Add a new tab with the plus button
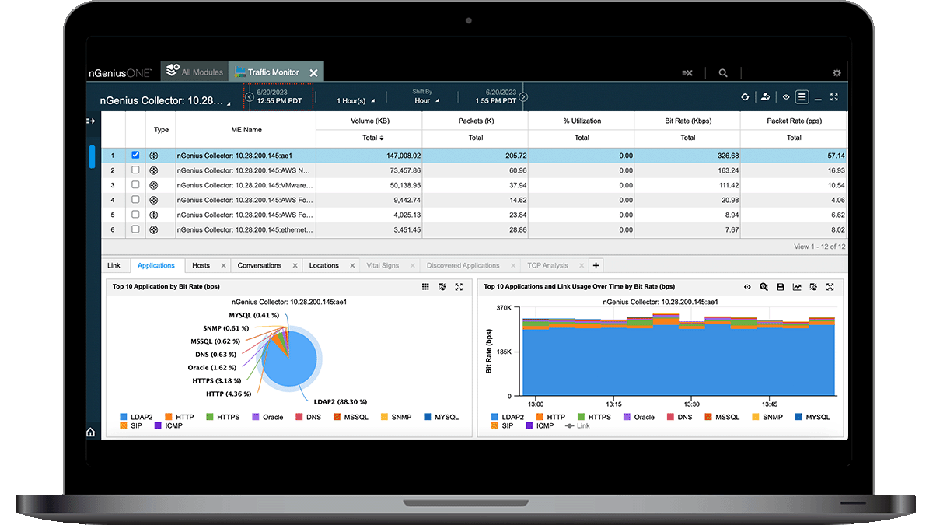 [595, 266]
